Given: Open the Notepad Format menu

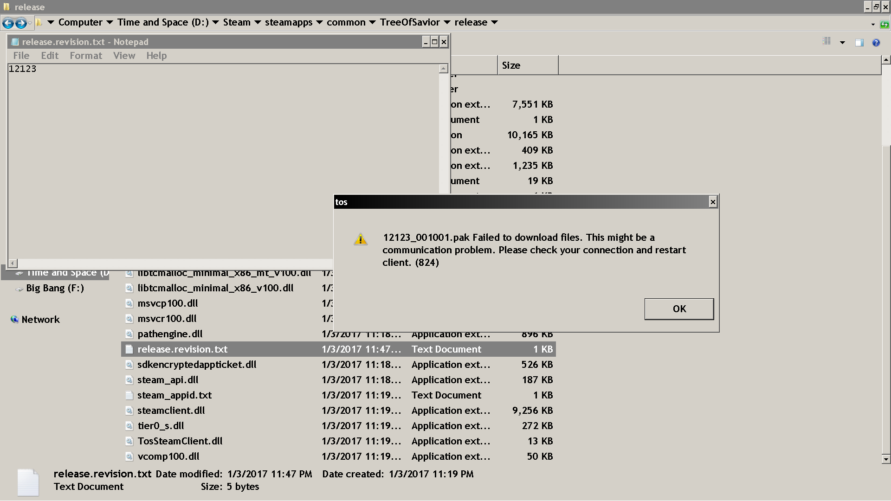Looking at the screenshot, I should (86, 56).
